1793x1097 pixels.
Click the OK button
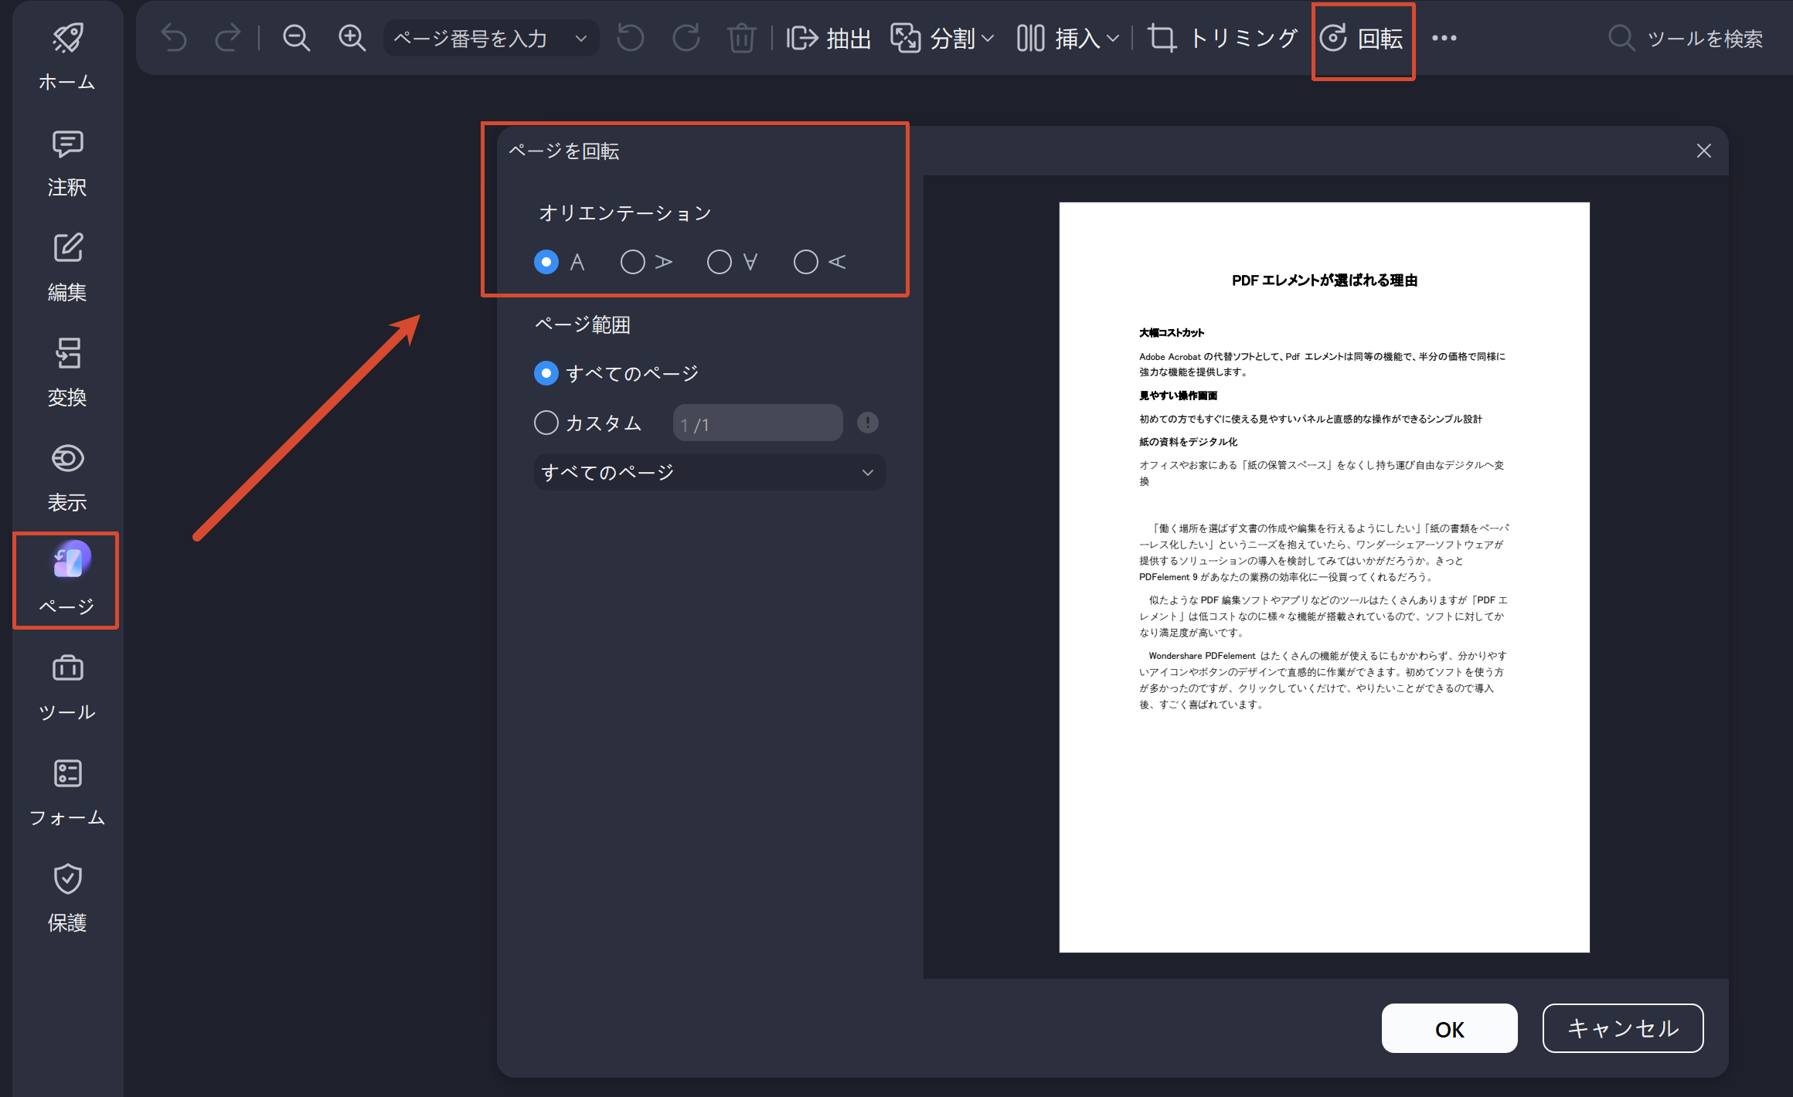[1449, 1028]
